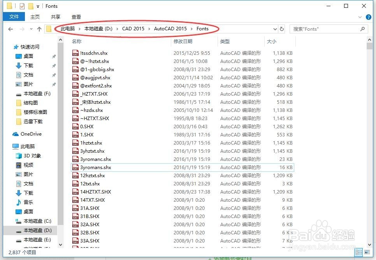Viewport: 376px width, 260px height.
Task: Open 楼梯标准图 folder in navigation pane
Action: [x=35, y=112]
